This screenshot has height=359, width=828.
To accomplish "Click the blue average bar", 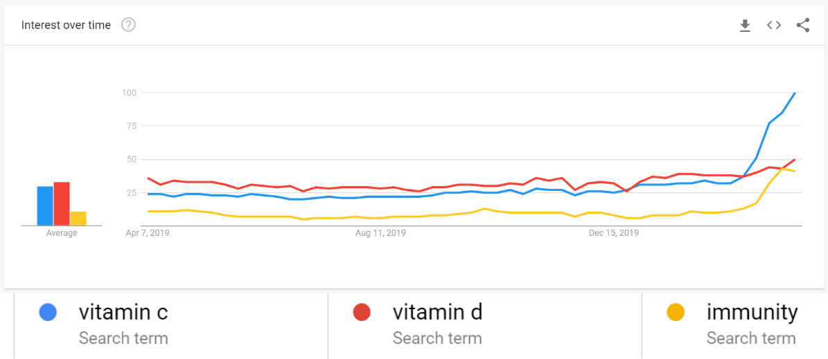I will pos(45,206).
